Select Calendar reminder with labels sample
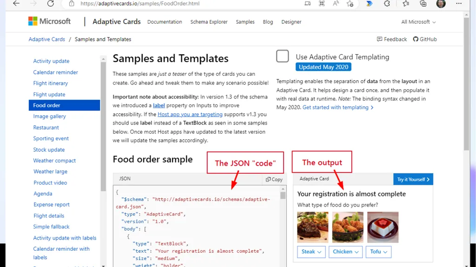 61,253
